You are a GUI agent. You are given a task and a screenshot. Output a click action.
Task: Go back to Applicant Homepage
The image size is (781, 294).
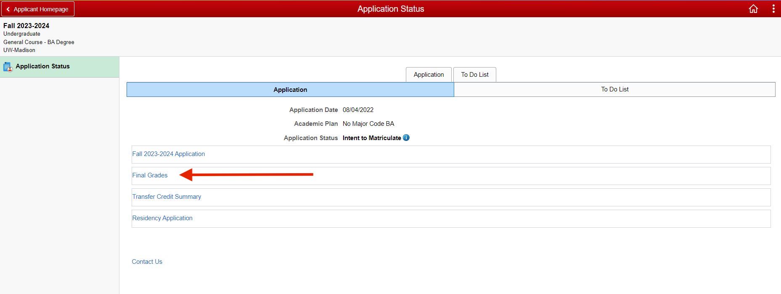tap(38, 9)
